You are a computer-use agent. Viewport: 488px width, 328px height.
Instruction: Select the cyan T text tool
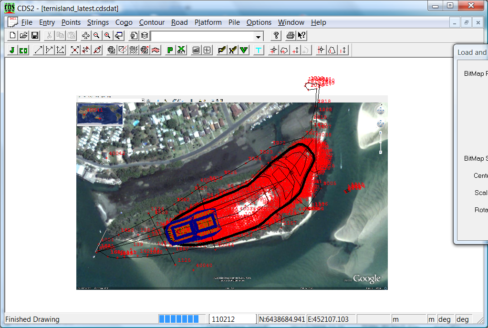click(259, 50)
